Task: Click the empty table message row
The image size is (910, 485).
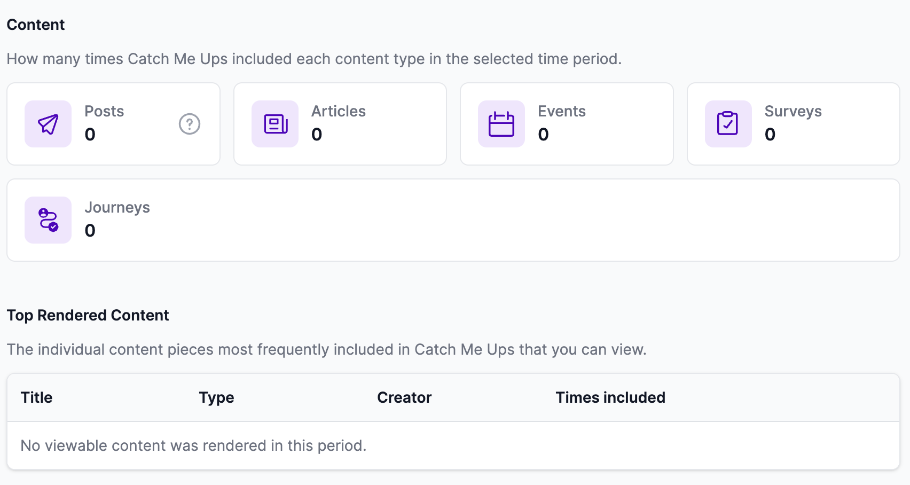Action: (453, 445)
